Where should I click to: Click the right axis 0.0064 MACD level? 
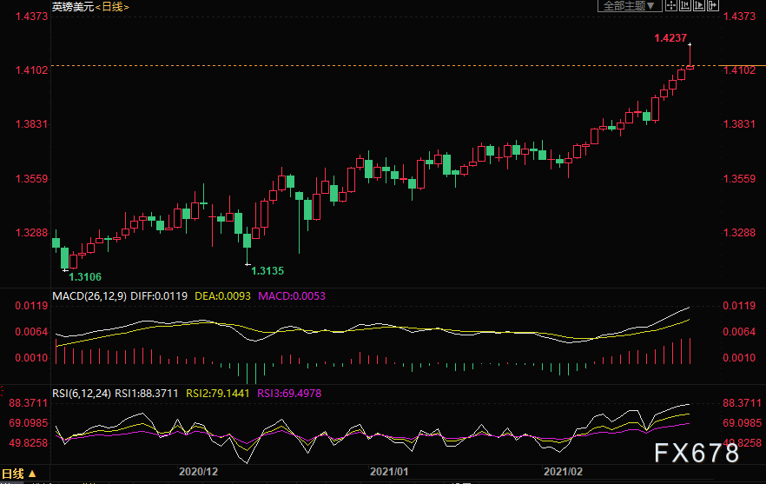pos(739,331)
